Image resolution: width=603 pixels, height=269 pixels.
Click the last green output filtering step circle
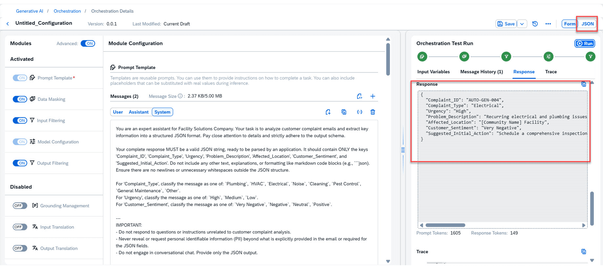coord(591,57)
